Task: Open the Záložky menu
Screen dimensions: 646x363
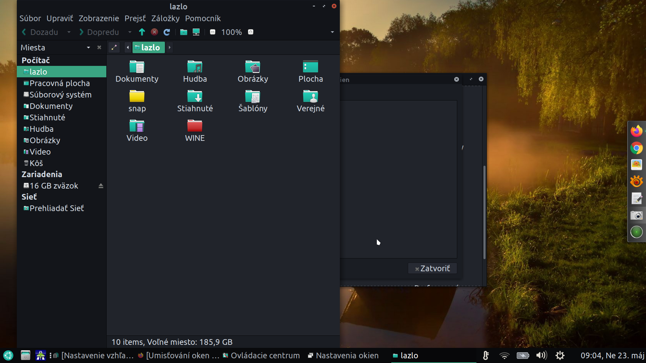Action: 165,18
